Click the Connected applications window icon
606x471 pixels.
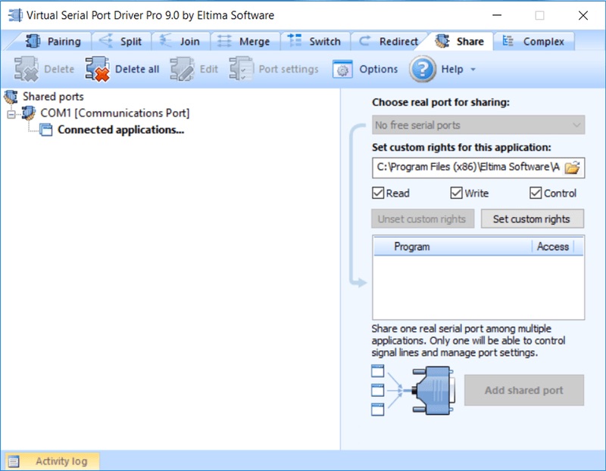(45, 129)
